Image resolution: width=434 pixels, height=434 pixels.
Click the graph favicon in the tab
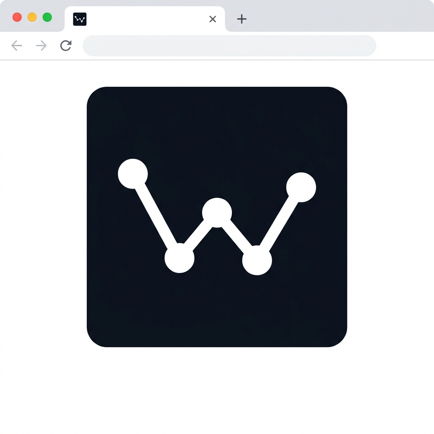pos(80,19)
